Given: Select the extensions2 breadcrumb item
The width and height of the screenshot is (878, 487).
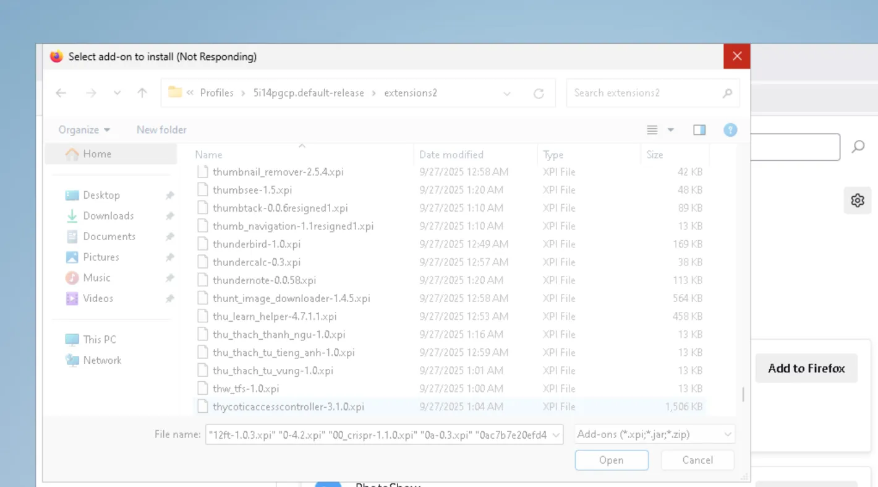Looking at the screenshot, I should (411, 93).
